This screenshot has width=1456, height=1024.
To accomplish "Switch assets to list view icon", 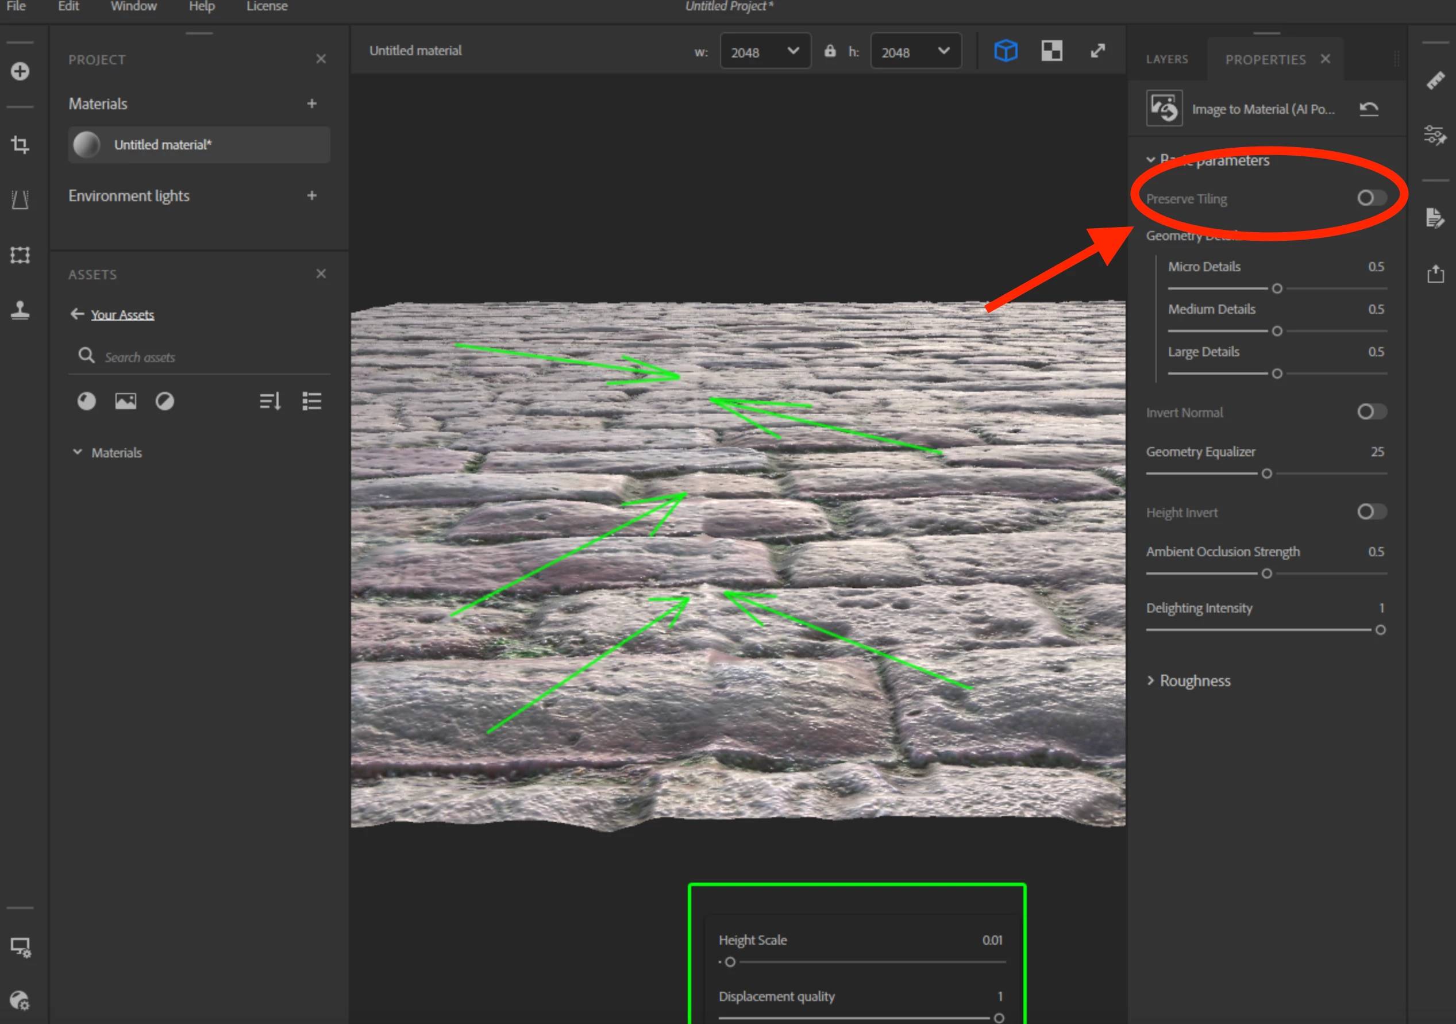I will point(311,401).
